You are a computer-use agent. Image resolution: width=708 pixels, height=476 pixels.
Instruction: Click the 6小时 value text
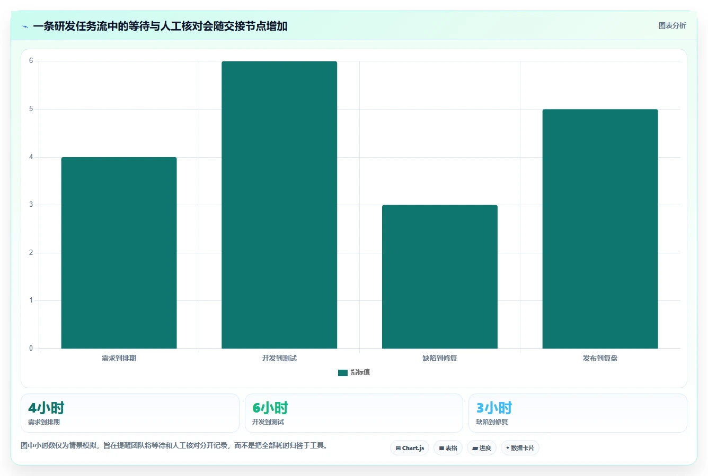270,408
